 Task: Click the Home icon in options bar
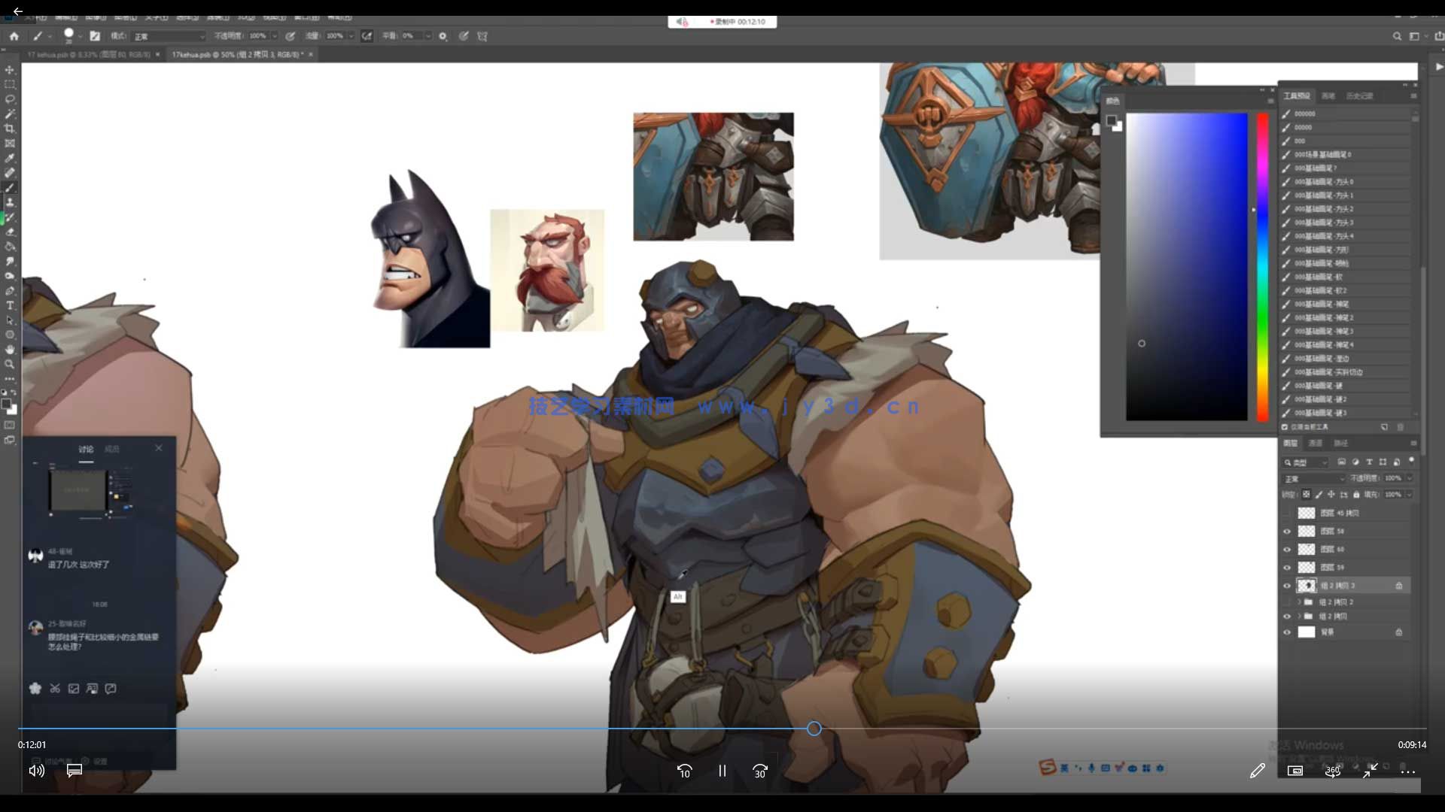(x=14, y=35)
